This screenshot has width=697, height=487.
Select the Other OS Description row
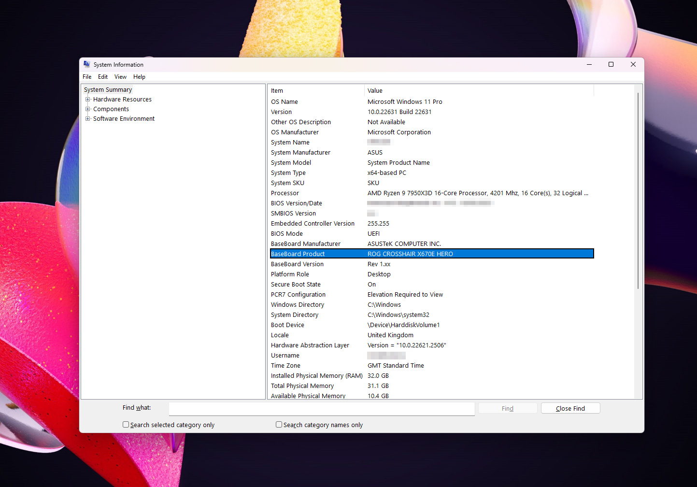[x=431, y=122]
